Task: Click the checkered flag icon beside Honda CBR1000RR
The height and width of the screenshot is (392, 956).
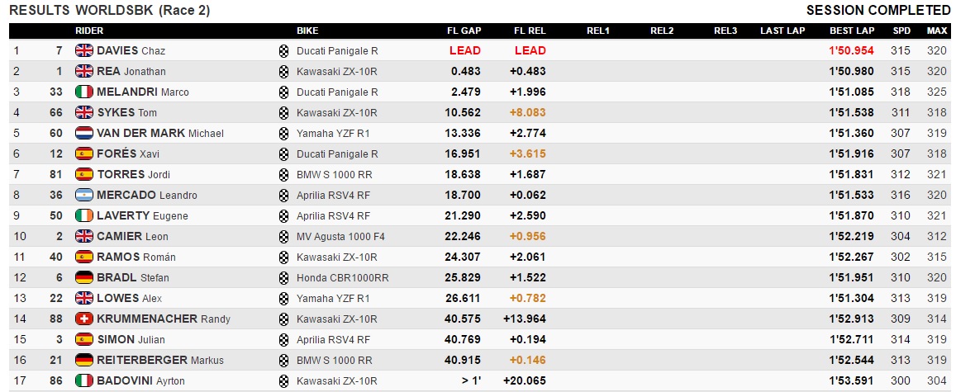Action: (284, 277)
